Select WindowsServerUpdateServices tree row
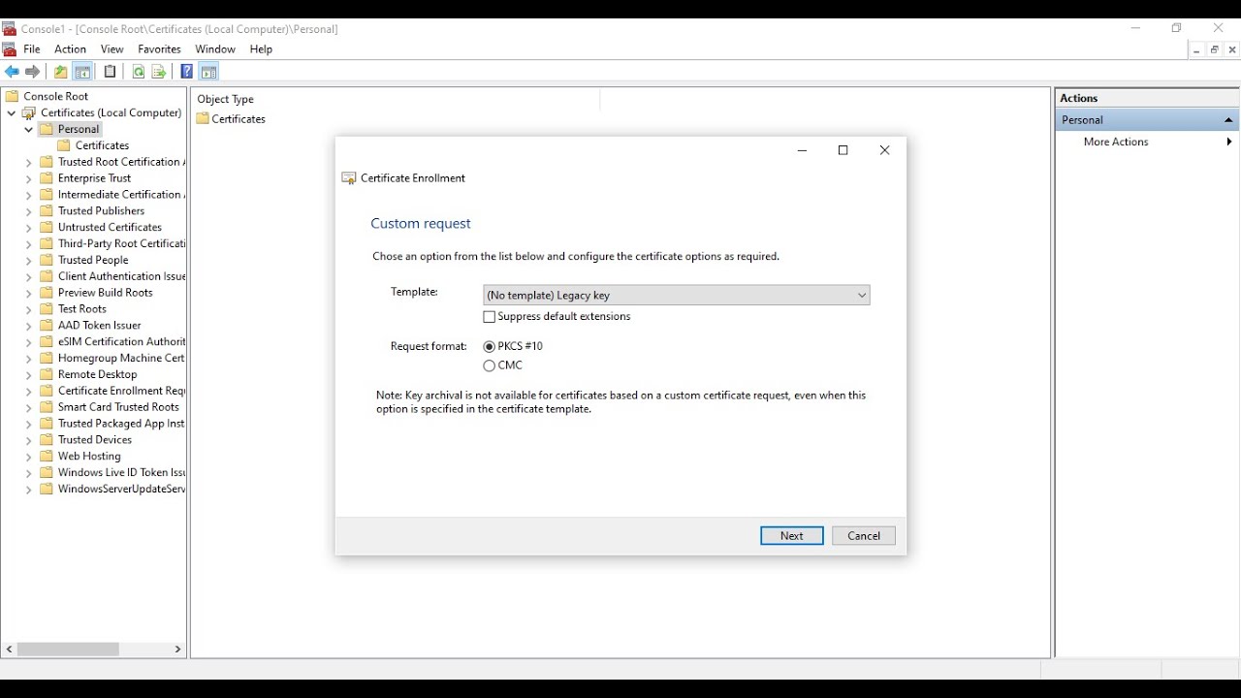1241x698 pixels. 121,489
